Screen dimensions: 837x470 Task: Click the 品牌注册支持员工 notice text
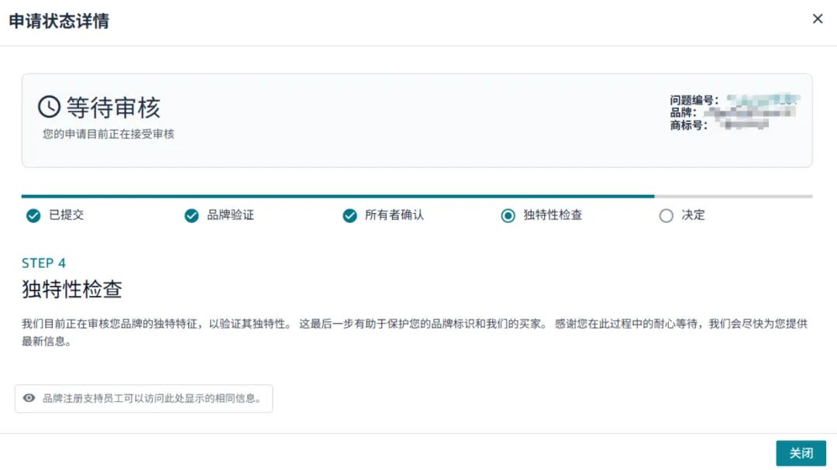151,399
